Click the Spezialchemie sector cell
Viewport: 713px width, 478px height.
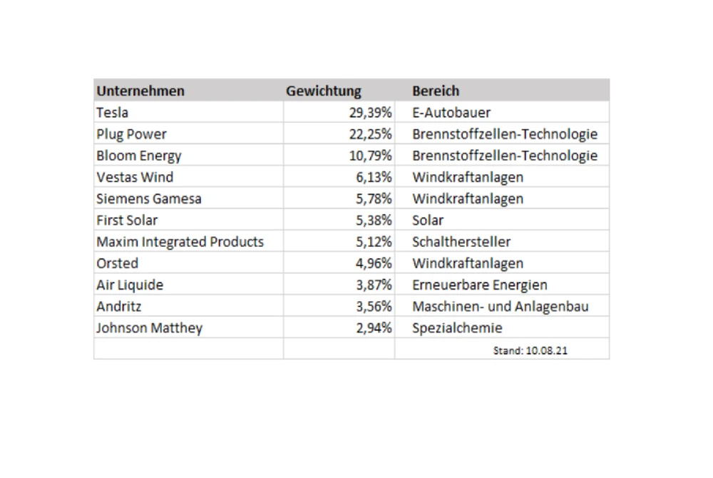tap(457, 328)
